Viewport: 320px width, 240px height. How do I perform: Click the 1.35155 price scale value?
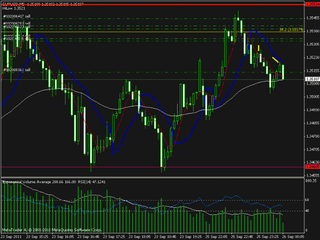pyautogui.click(x=313, y=71)
